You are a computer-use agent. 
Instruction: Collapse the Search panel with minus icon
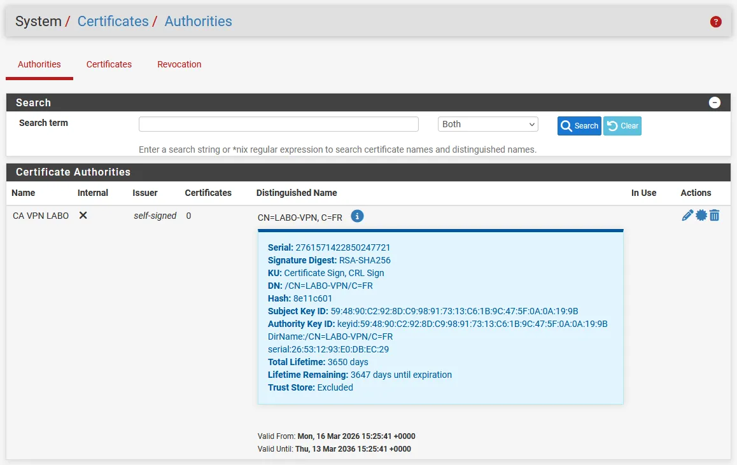tap(715, 102)
